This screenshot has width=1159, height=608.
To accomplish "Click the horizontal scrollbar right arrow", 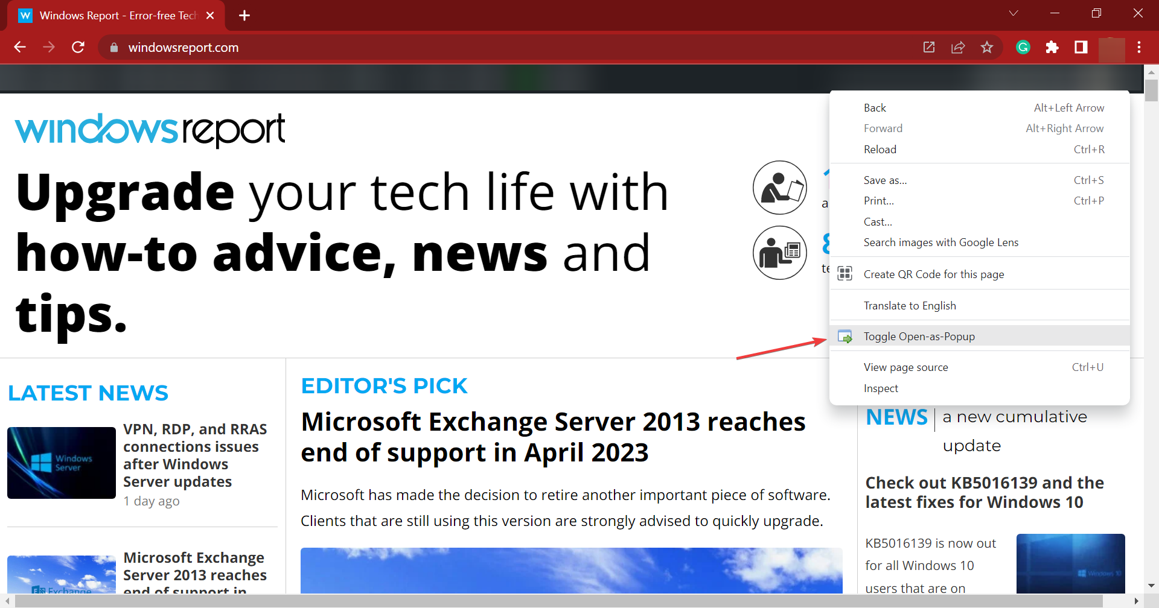I will [x=1137, y=601].
